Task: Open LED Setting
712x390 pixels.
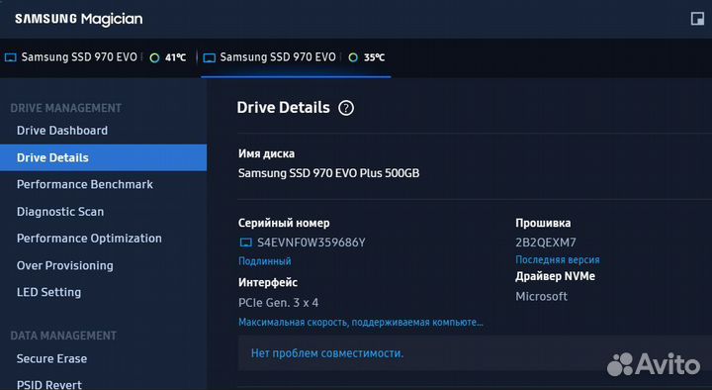Action: pos(49,292)
